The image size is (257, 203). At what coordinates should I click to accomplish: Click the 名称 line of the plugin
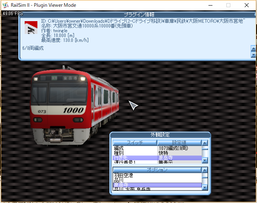click(87, 26)
